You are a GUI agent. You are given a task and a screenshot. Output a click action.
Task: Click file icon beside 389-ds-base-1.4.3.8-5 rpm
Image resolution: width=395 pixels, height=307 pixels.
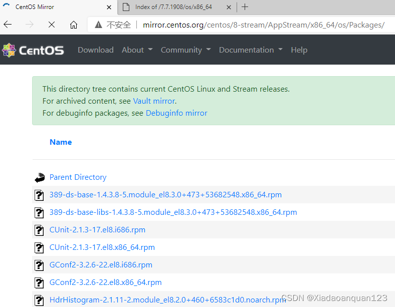pos(39,195)
